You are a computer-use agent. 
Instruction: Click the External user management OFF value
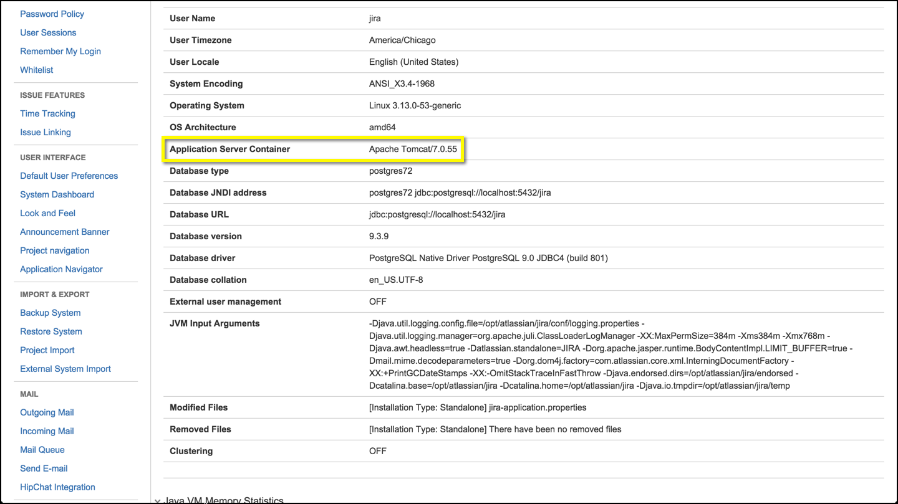378,302
